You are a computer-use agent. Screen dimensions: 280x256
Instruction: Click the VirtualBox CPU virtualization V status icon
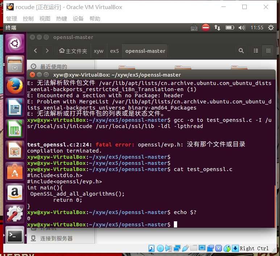(x=218, y=248)
